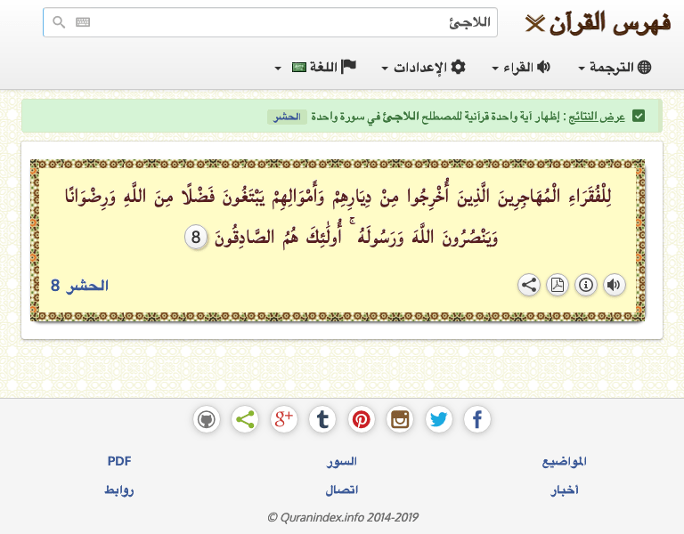
Task: Open the Instagram social icon
Action: point(400,420)
